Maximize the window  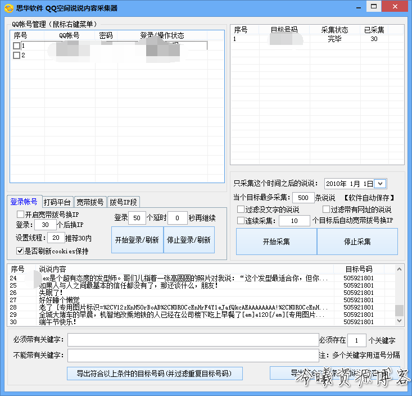(x=374, y=6)
